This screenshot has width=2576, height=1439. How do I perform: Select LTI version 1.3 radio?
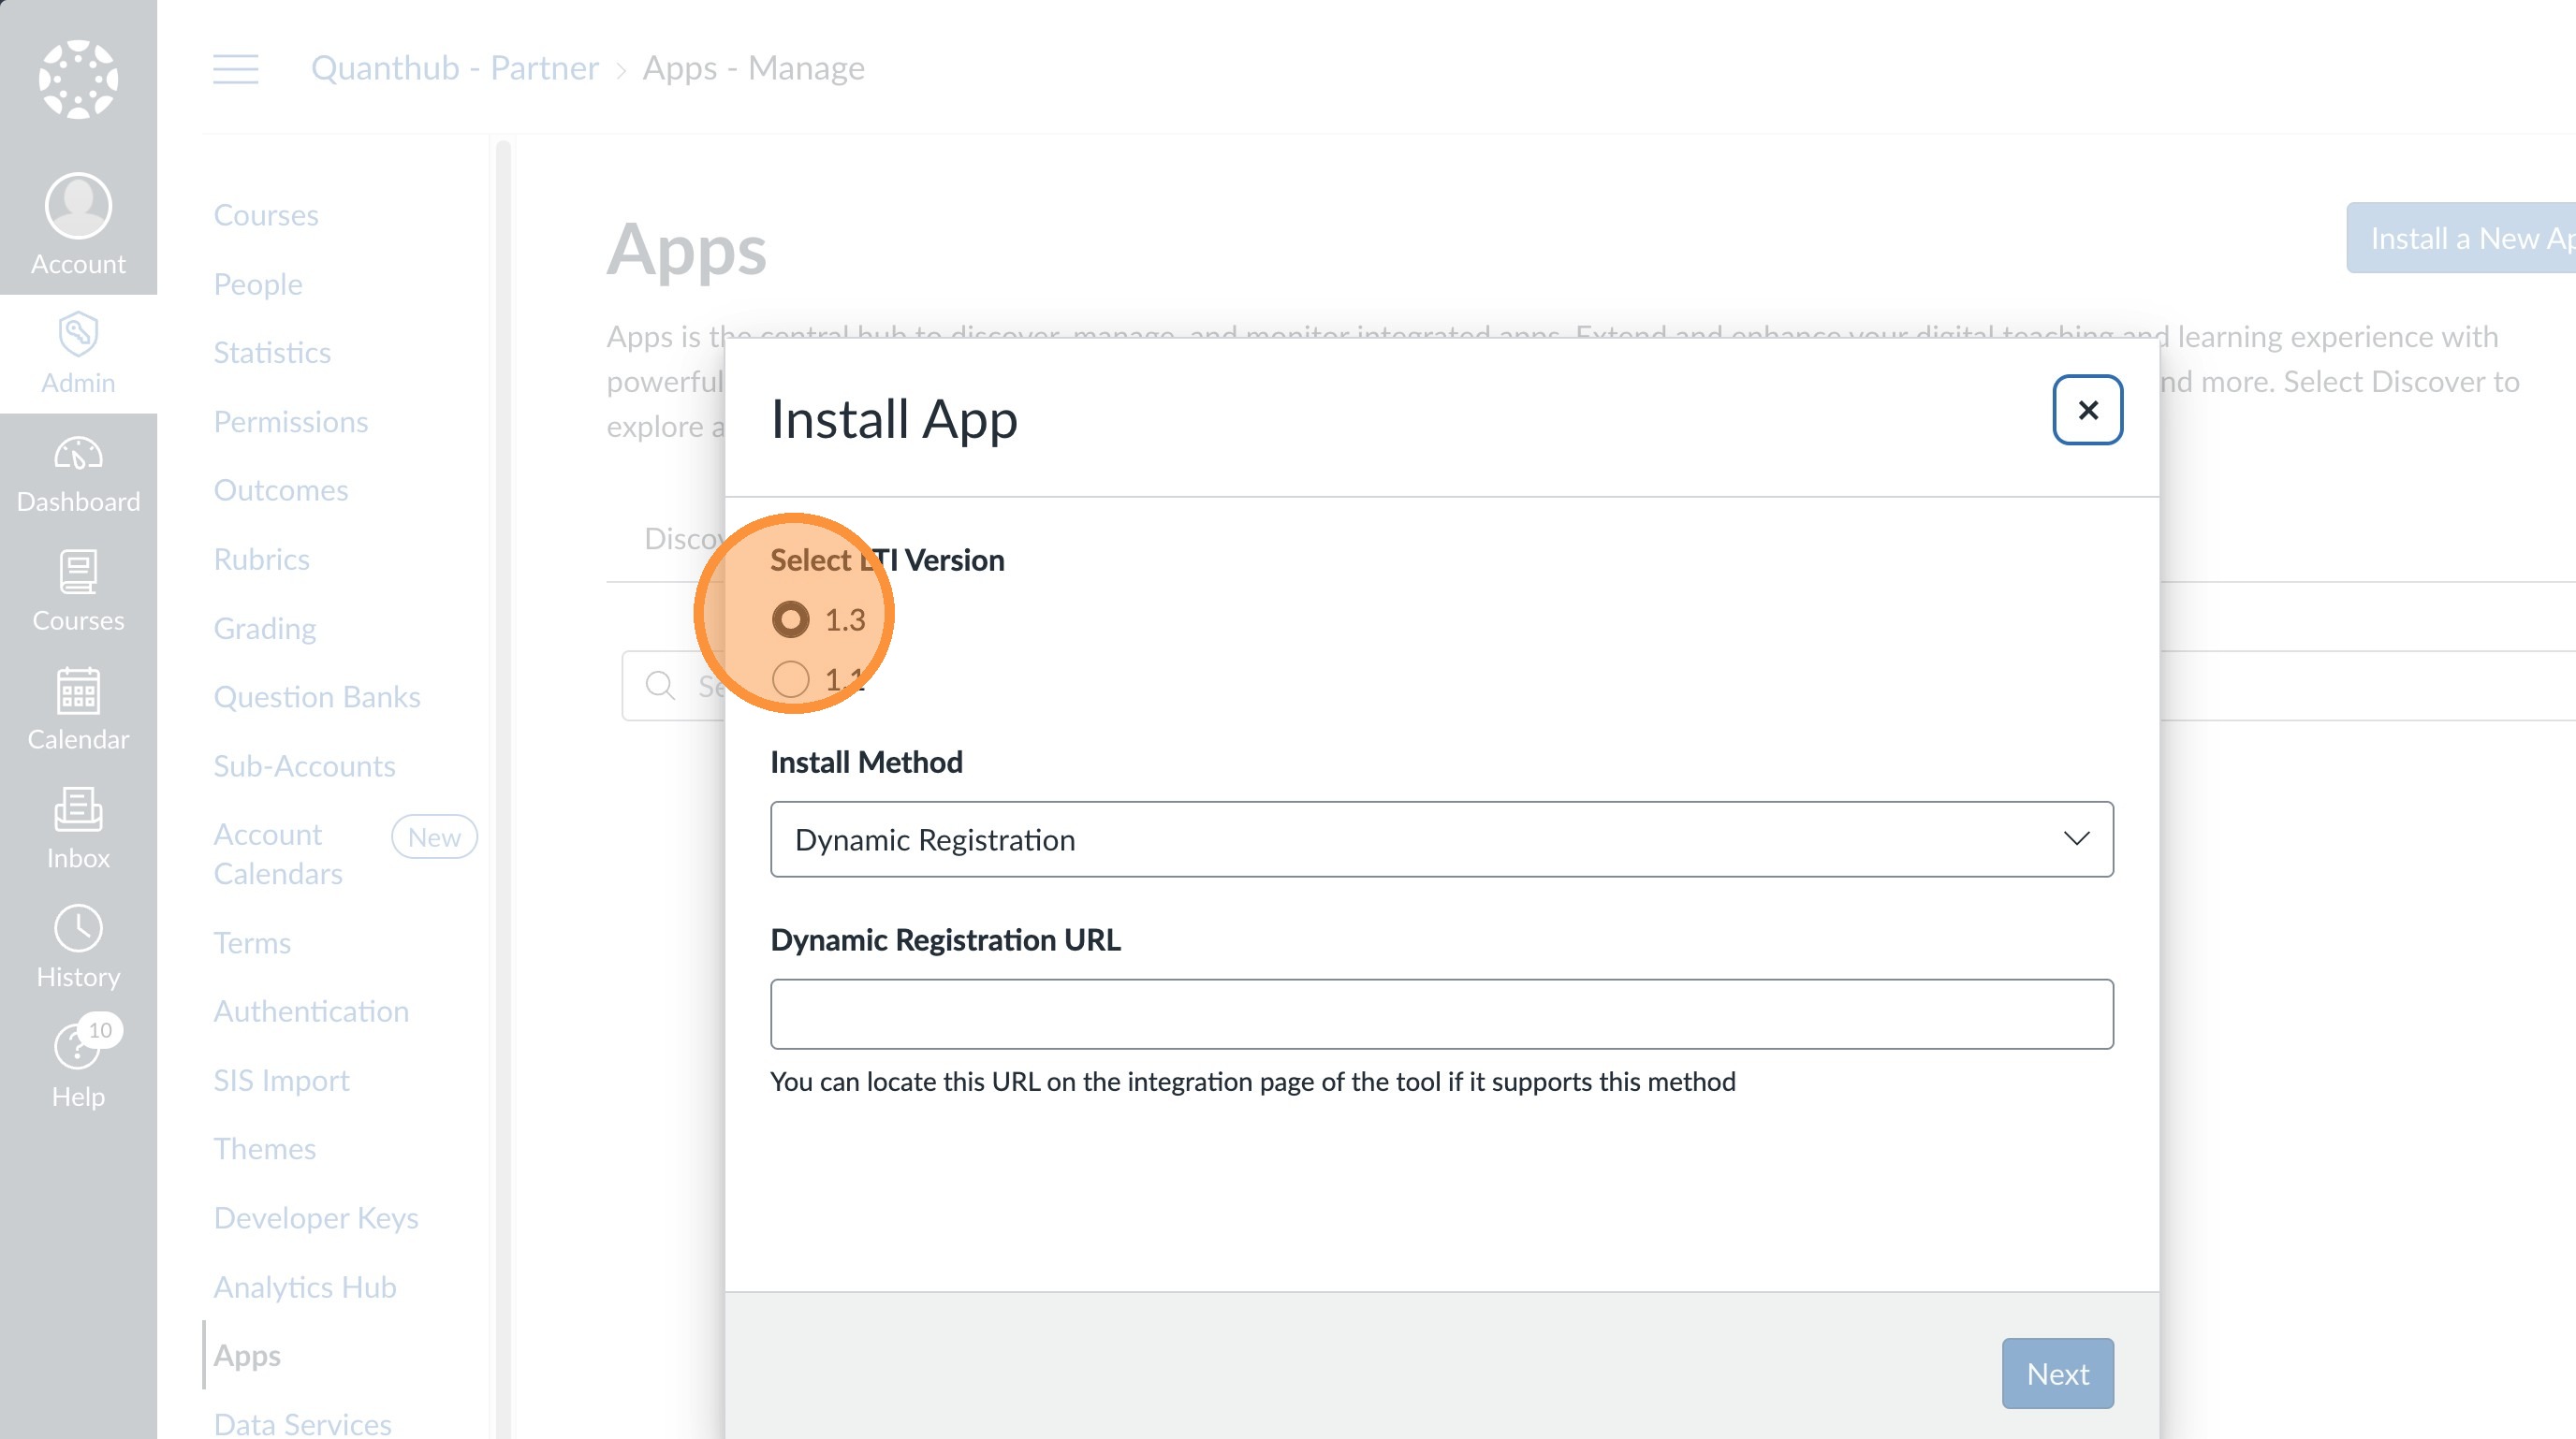(x=790, y=619)
